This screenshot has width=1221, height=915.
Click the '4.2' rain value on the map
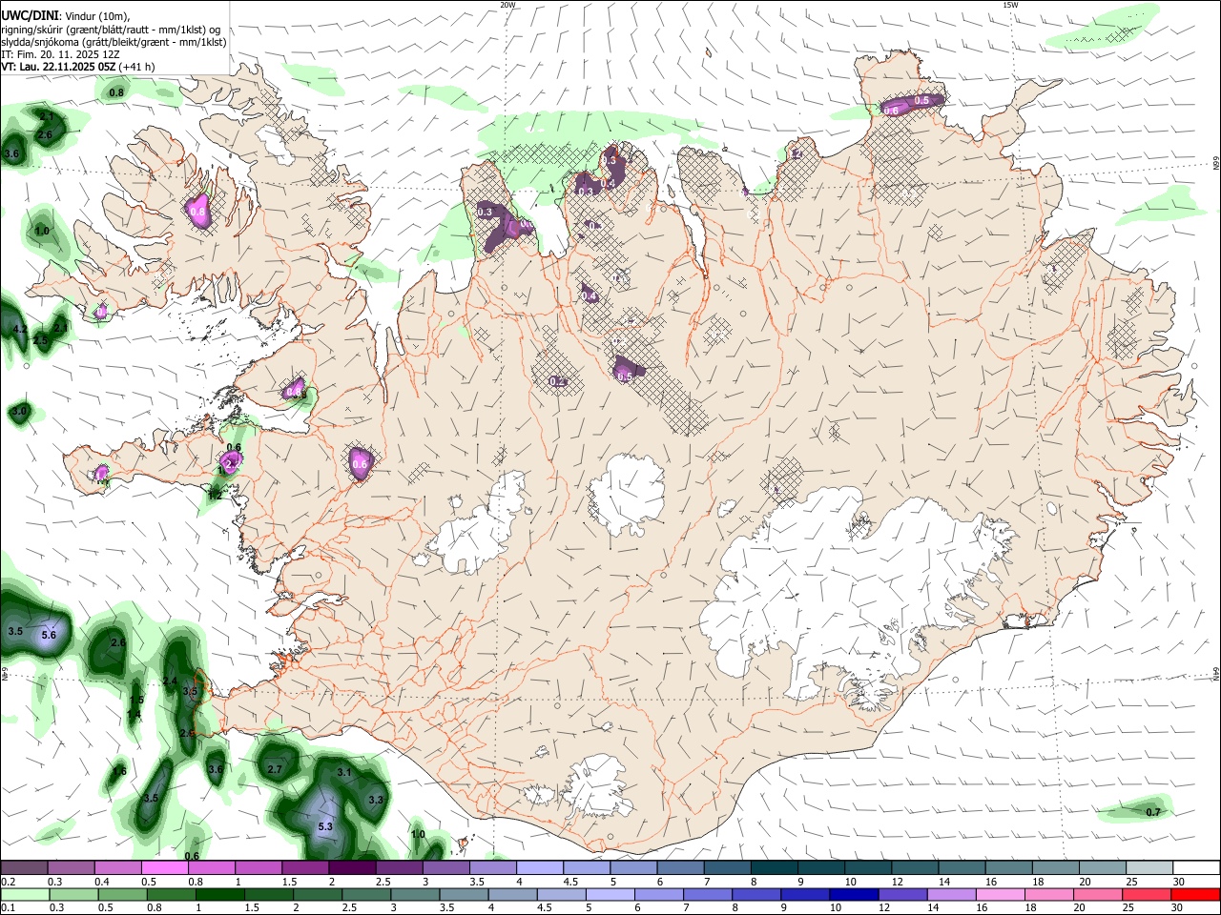pyautogui.click(x=19, y=329)
